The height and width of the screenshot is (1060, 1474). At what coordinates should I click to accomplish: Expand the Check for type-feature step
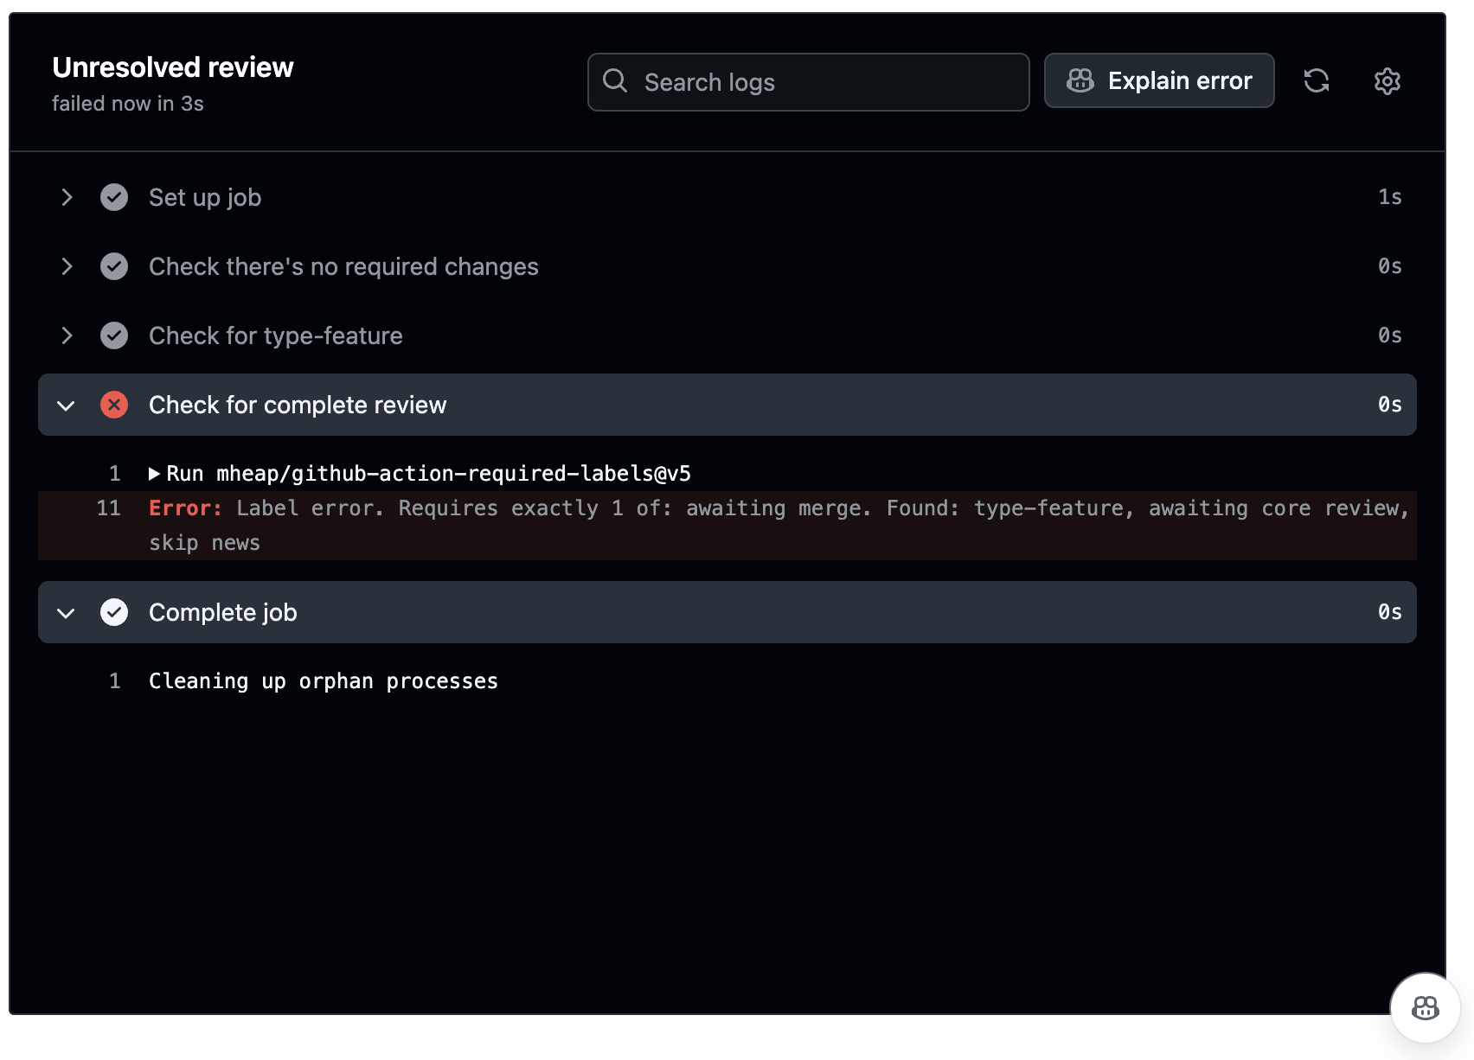(67, 335)
